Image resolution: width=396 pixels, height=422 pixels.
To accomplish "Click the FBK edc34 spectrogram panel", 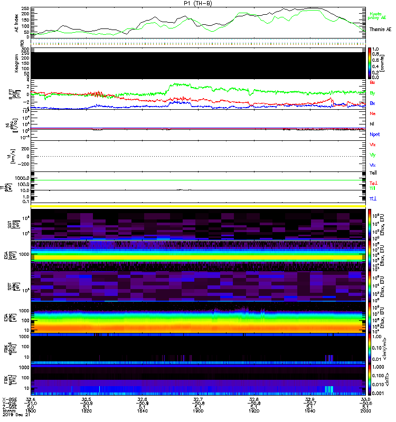I will (x=198, y=349).
